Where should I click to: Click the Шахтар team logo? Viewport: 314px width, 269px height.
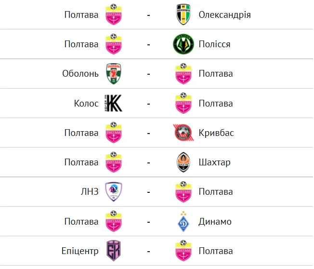pyautogui.click(x=183, y=162)
